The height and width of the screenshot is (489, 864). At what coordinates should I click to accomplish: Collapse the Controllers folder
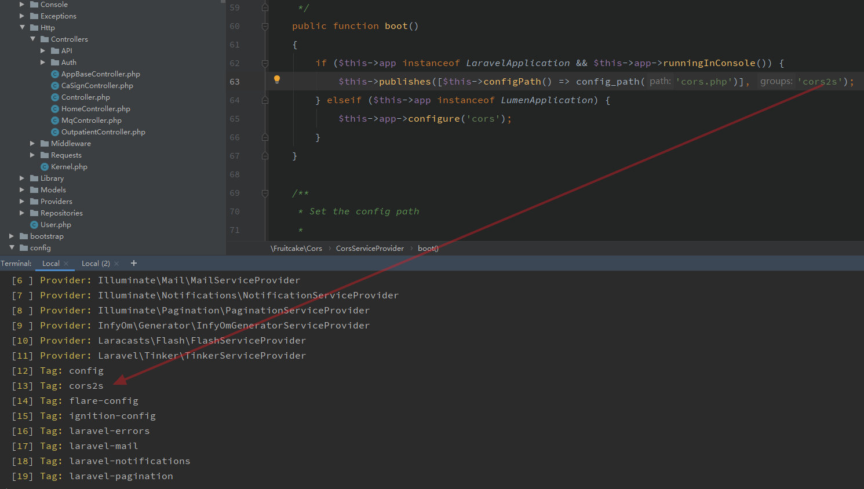click(33, 39)
